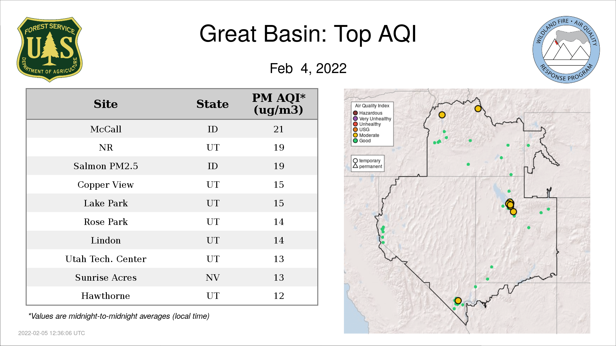Click the AQI value 19 in the NR row
The width and height of the screenshot is (616, 346).
278,147
